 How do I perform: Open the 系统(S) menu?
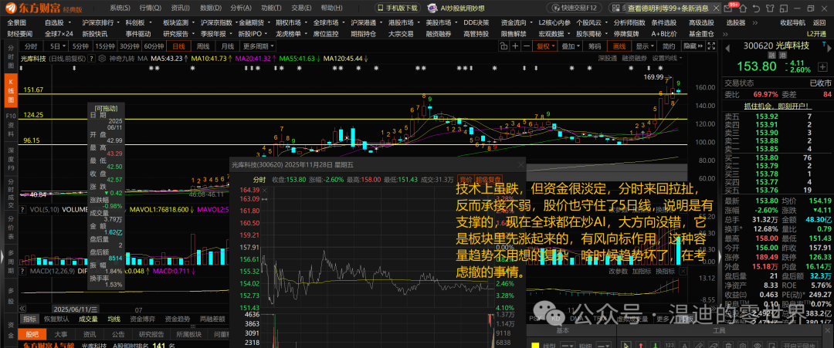[120, 8]
